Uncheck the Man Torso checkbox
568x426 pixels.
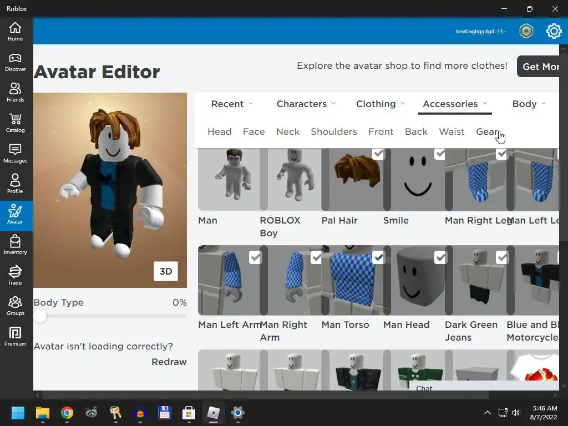point(378,257)
